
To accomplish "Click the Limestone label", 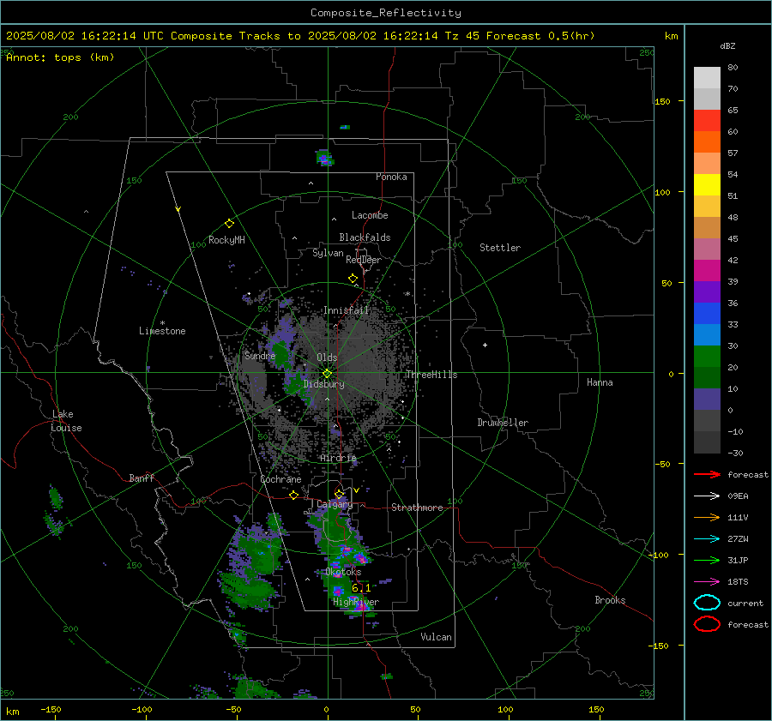I will click(162, 331).
